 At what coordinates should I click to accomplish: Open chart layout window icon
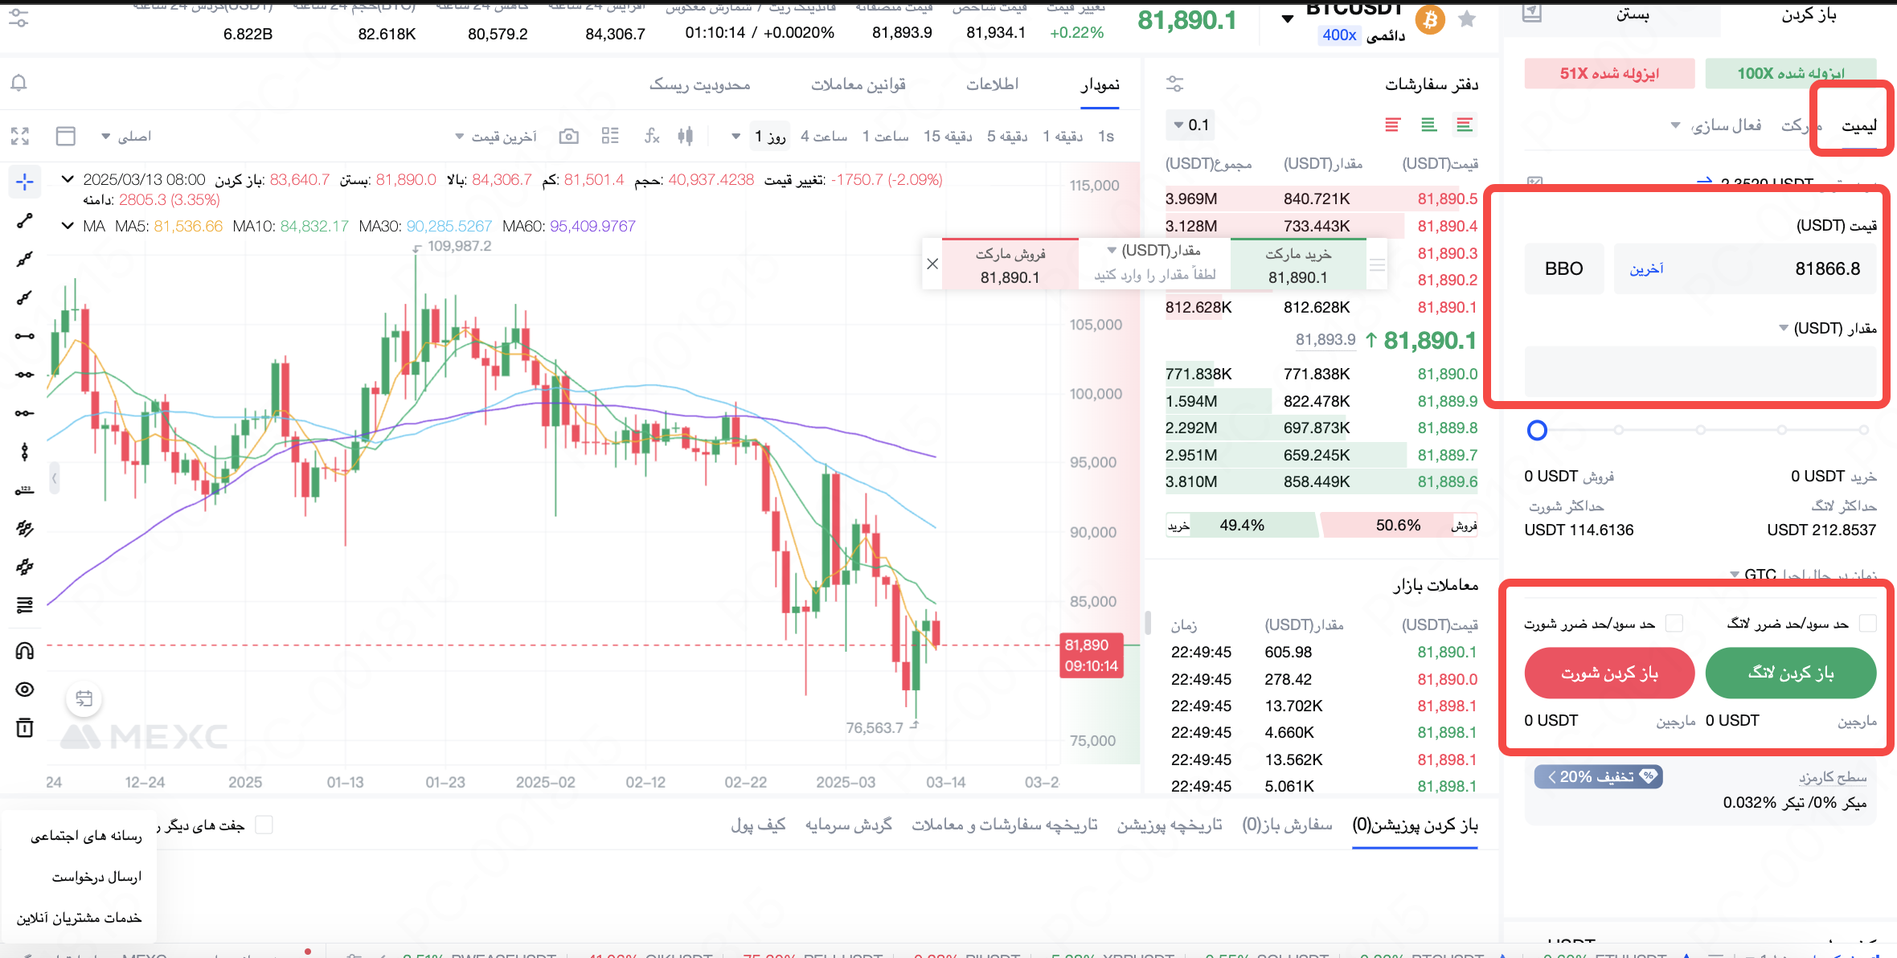(66, 137)
